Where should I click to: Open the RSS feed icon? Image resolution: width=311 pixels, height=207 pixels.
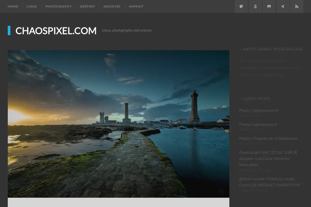(297, 6)
